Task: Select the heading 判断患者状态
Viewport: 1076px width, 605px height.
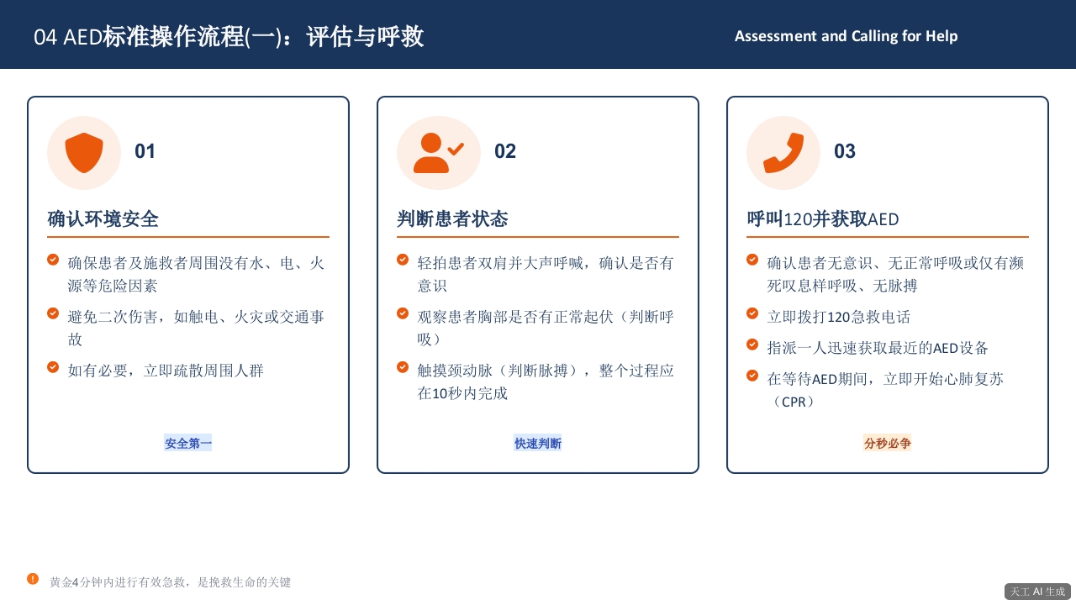Action: 452,219
